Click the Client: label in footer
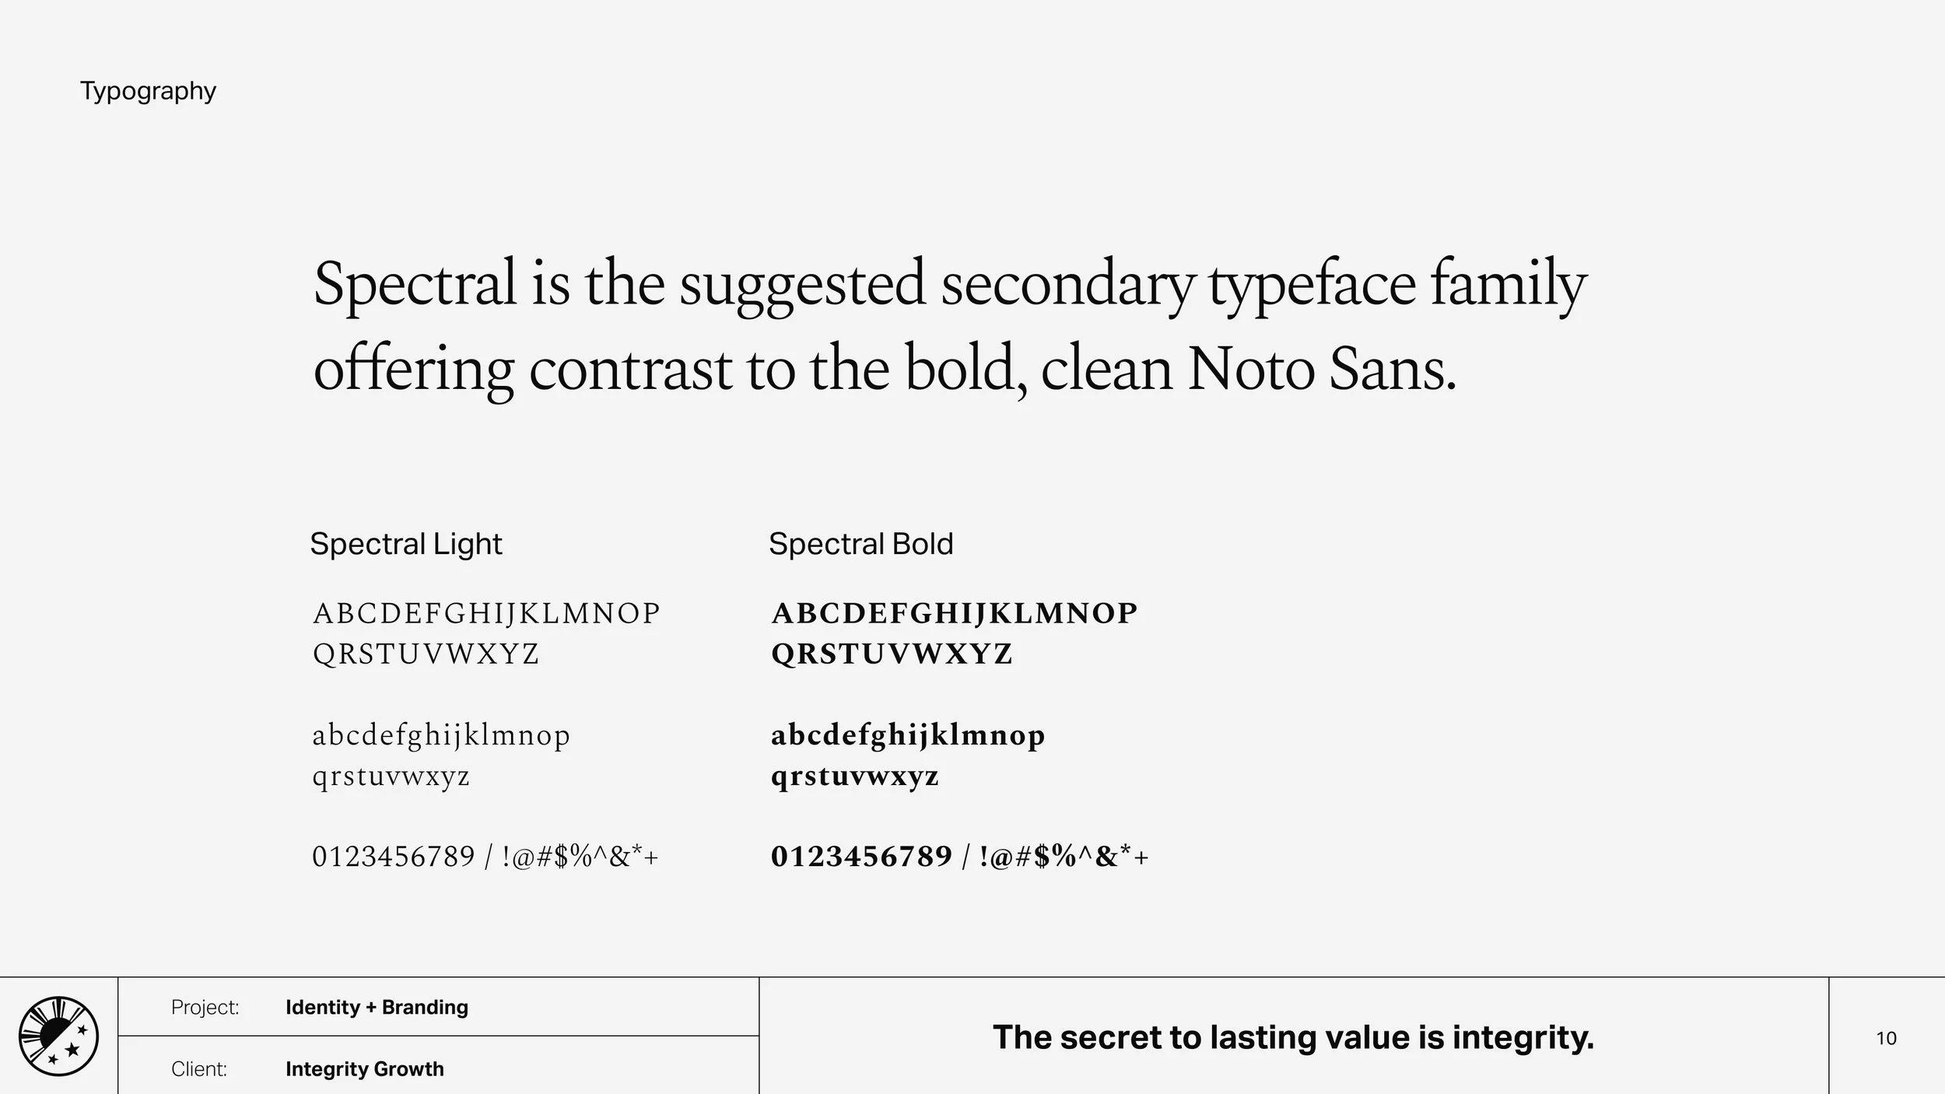Image resolution: width=1945 pixels, height=1094 pixels. point(199,1069)
